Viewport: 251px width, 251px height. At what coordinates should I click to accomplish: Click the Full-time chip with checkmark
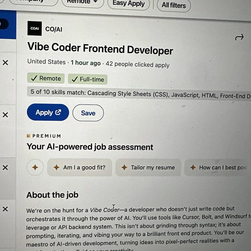pos(88,79)
